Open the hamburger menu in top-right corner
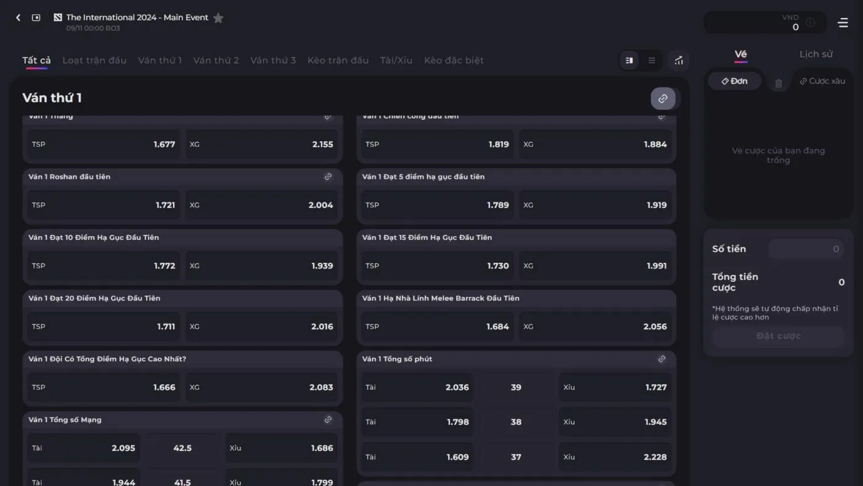Image resolution: width=863 pixels, height=486 pixels. [843, 22]
